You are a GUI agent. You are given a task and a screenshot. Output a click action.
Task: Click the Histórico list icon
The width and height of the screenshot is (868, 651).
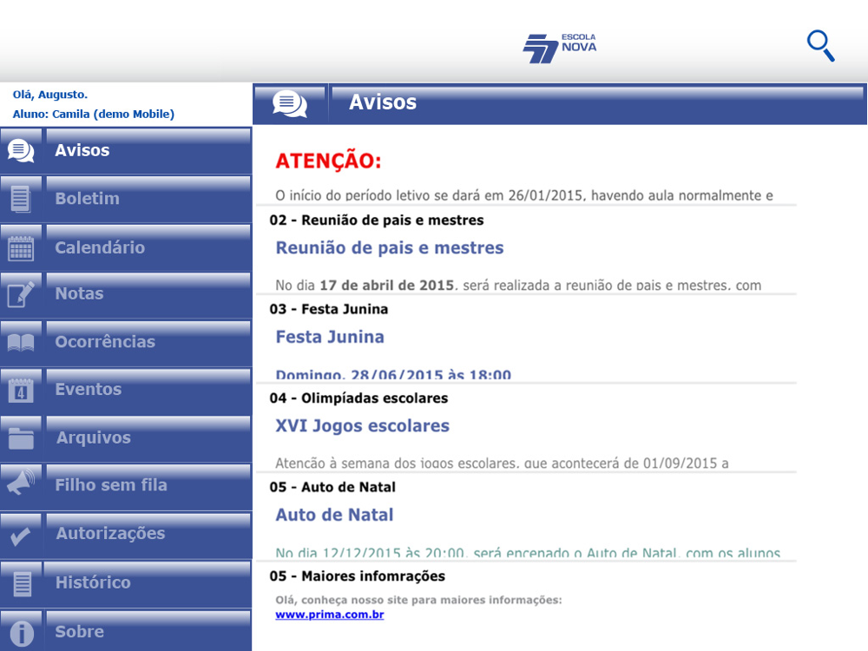coord(23,583)
